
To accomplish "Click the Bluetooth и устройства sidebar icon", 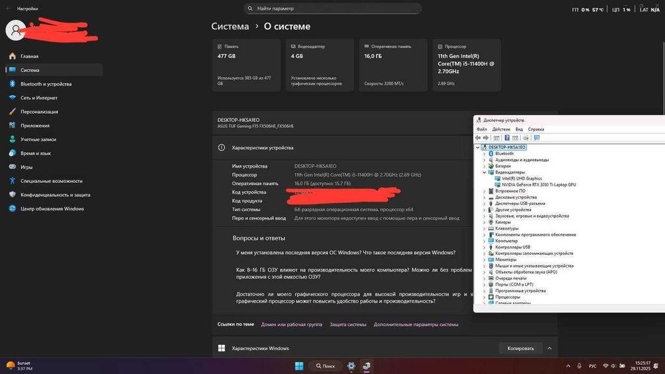I will point(12,84).
